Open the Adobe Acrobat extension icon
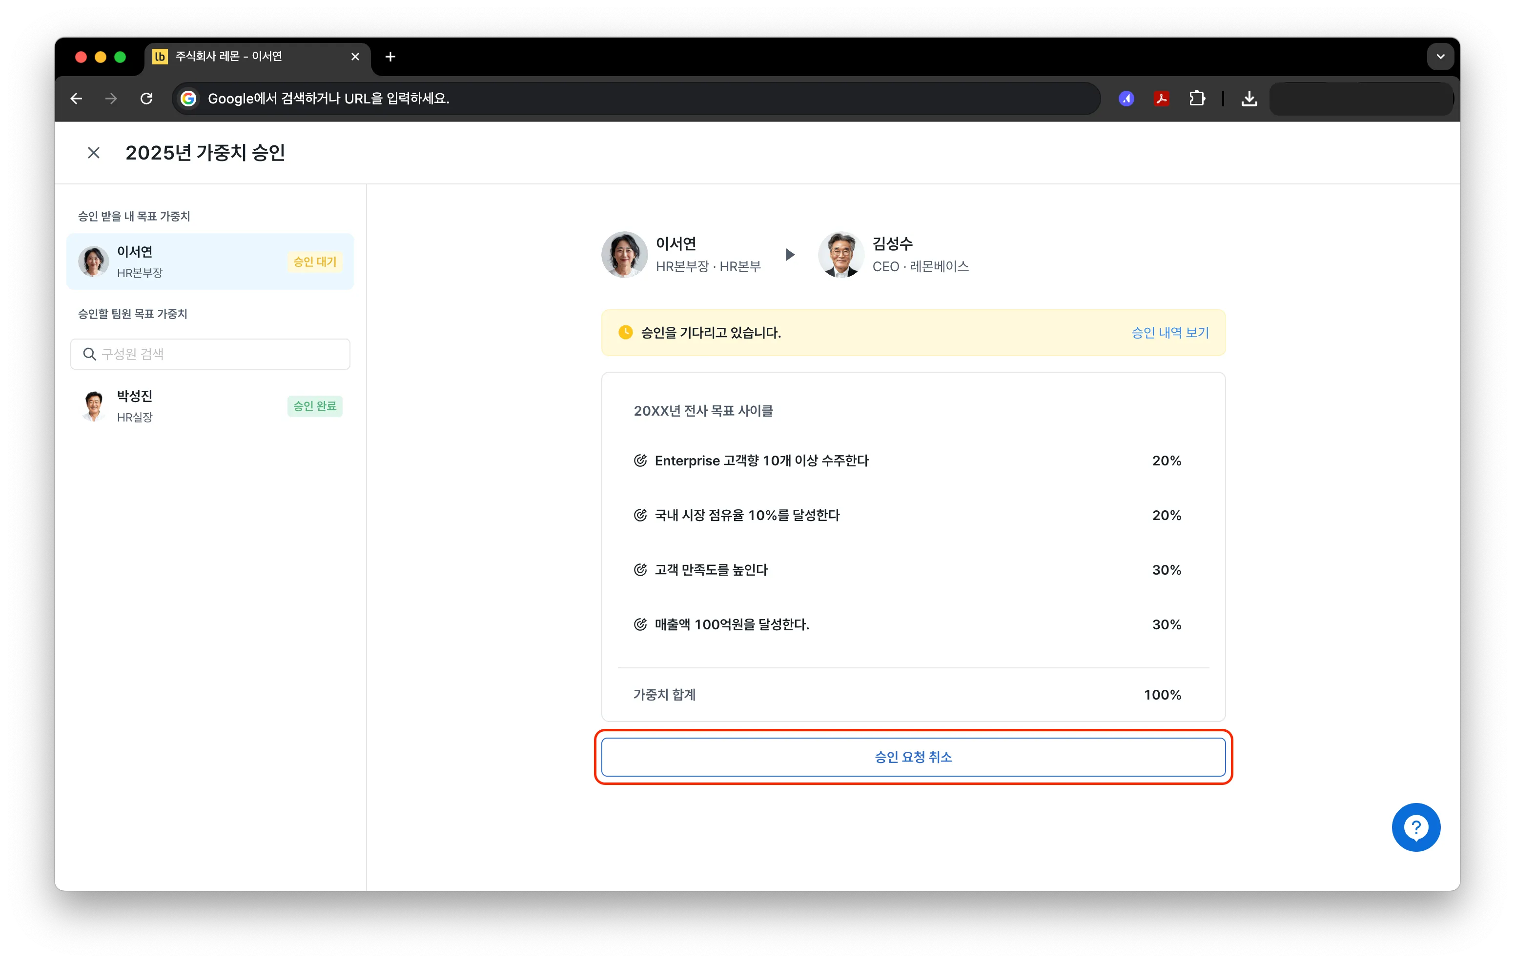1515x963 pixels. pyautogui.click(x=1162, y=99)
